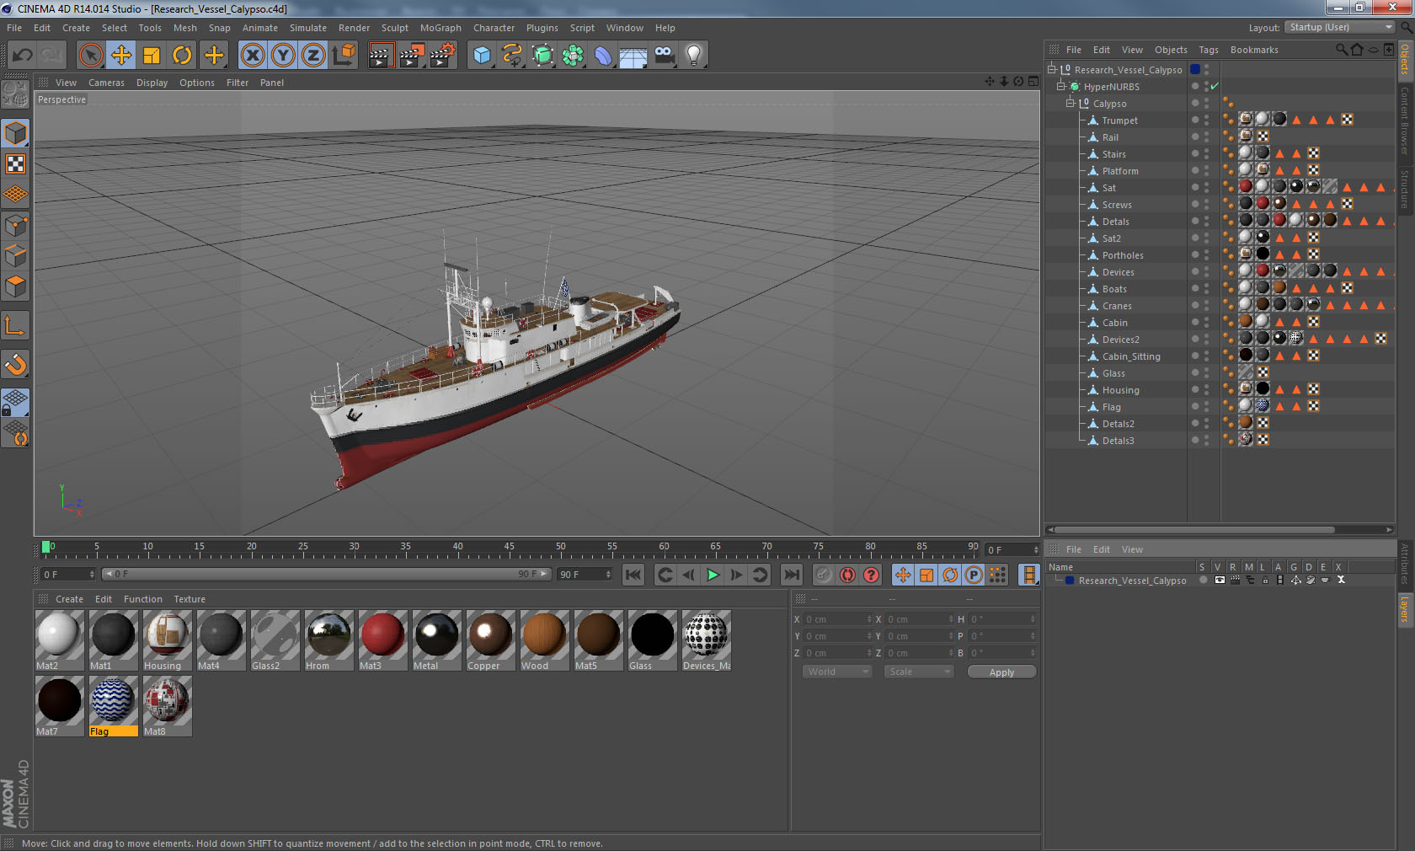Select the Copper material swatch
This screenshot has height=851, width=1415.
click(489, 634)
